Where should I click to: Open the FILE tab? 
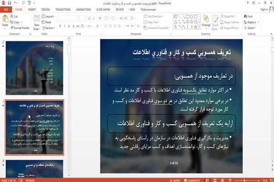click(6, 10)
